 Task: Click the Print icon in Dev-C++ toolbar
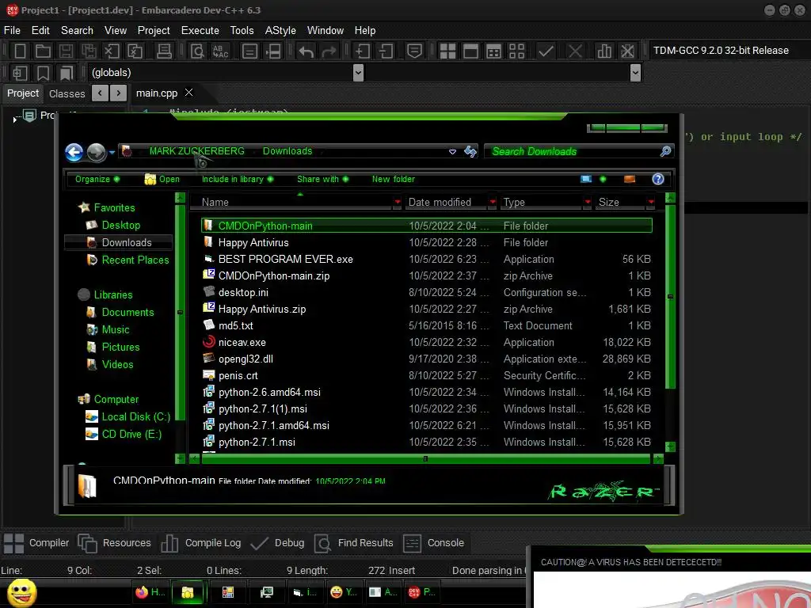(164, 51)
